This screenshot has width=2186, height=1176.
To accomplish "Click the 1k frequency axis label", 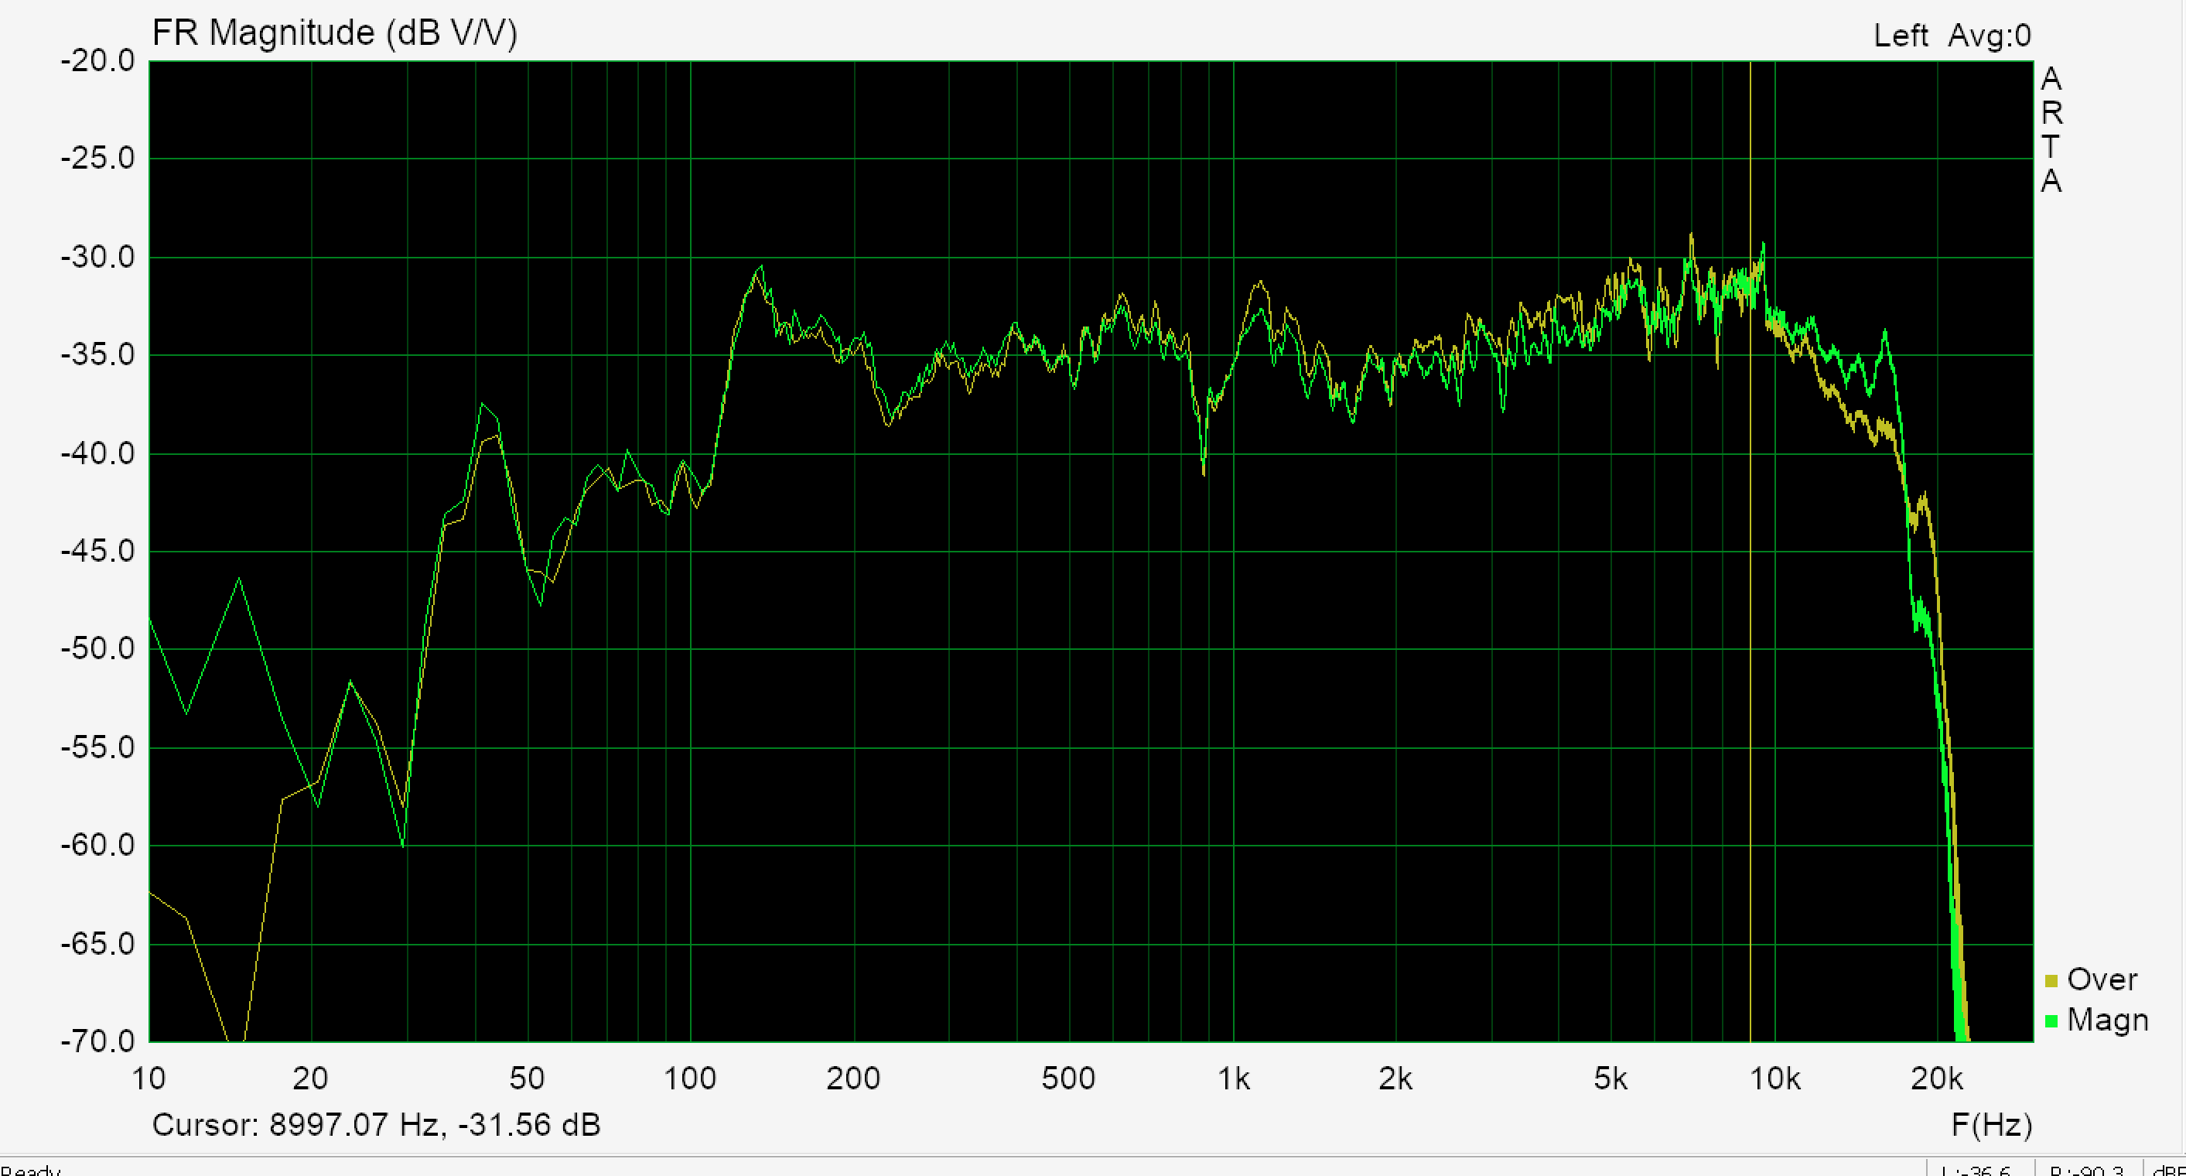I will [x=1233, y=1079].
